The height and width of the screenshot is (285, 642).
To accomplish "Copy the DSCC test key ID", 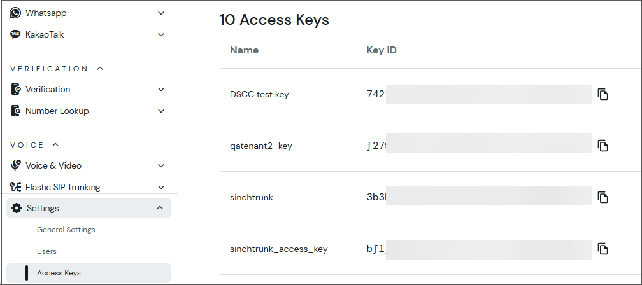I will tap(603, 94).
